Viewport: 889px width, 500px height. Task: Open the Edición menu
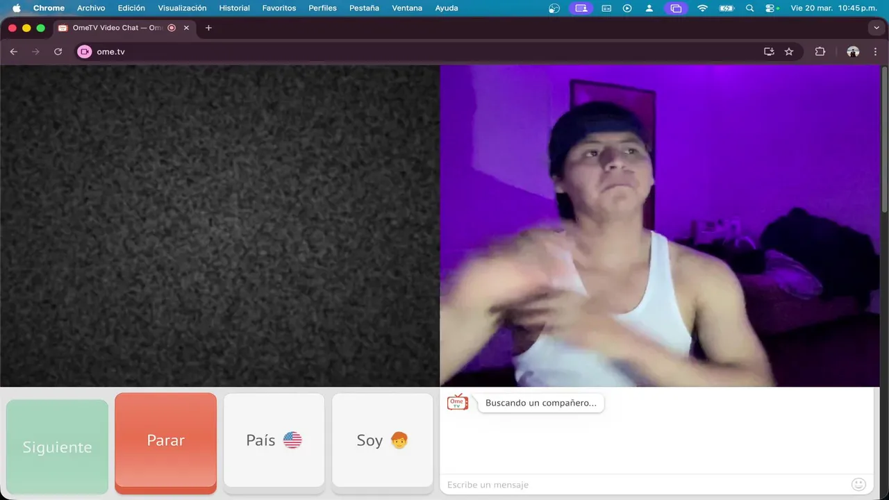[131, 8]
